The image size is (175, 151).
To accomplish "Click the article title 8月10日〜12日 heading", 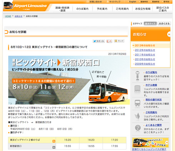I will [x=49, y=47].
